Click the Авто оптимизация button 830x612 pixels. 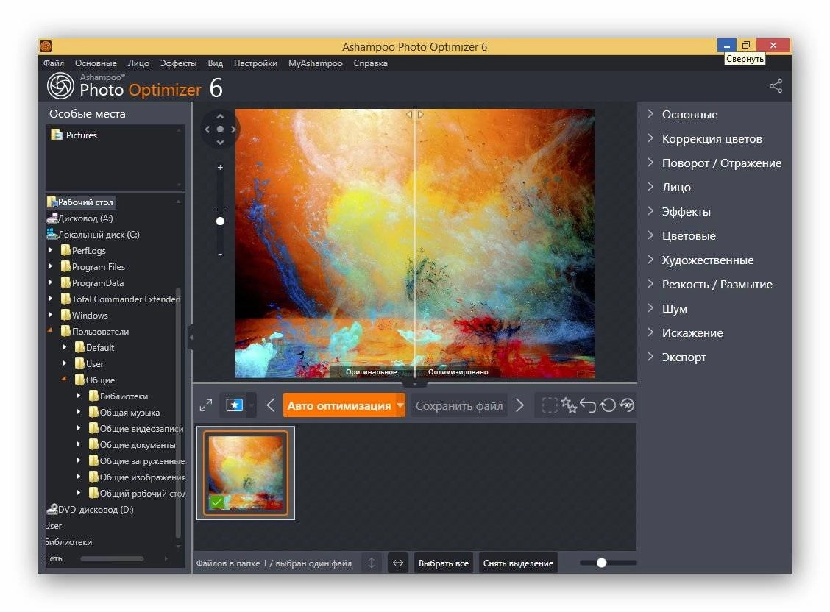coord(339,406)
